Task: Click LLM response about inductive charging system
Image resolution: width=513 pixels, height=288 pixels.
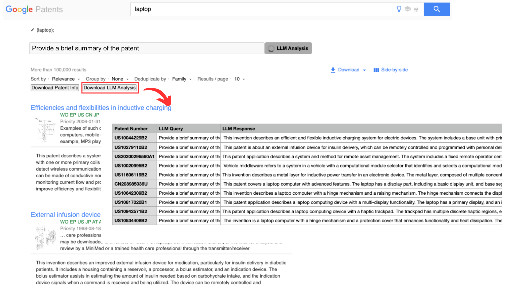Action: [x=361, y=138]
